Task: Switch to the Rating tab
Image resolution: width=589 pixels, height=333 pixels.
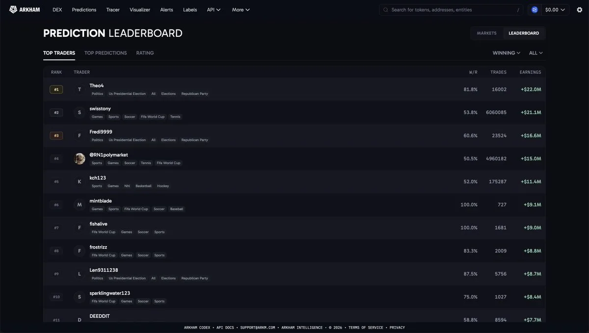Action: click(x=145, y=53)
